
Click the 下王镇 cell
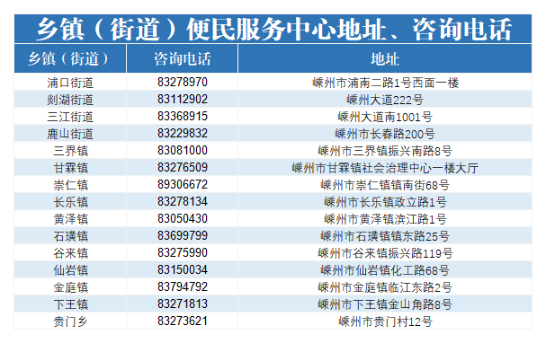point(70,304)
